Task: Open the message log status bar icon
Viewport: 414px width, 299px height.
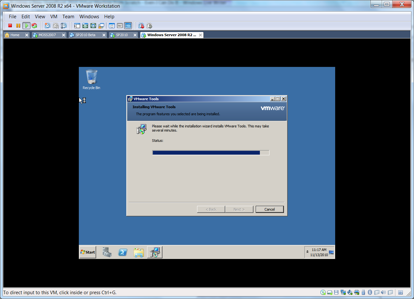Action: pos(401,292)
